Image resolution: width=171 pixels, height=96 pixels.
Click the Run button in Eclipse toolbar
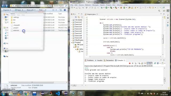coord(106,8)
